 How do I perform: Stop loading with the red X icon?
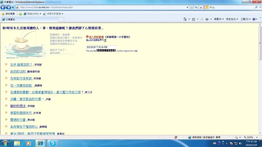(x=201, y=7)
